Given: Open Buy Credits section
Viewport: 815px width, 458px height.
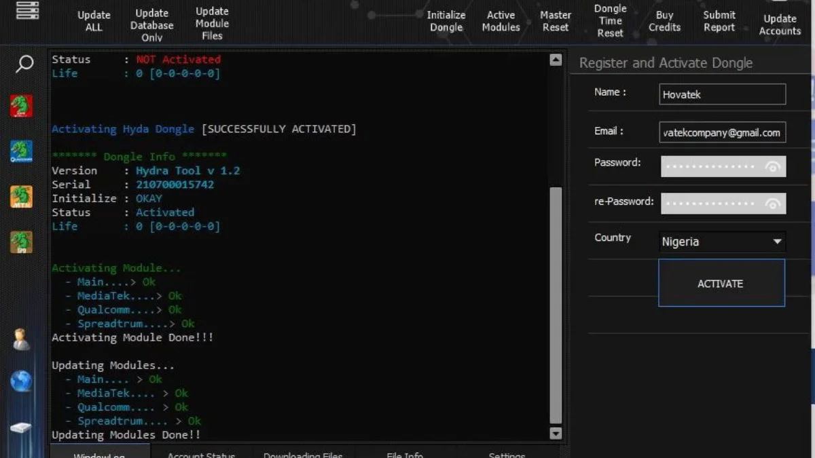Looking at the screenshot, I should point(664,21).
